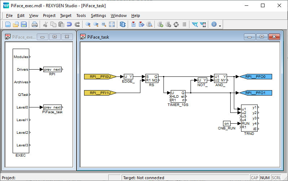This screenshot has height=181, width=288.
Task: Select the RPI__PFO0 output flag
Action: coord(256,77)
